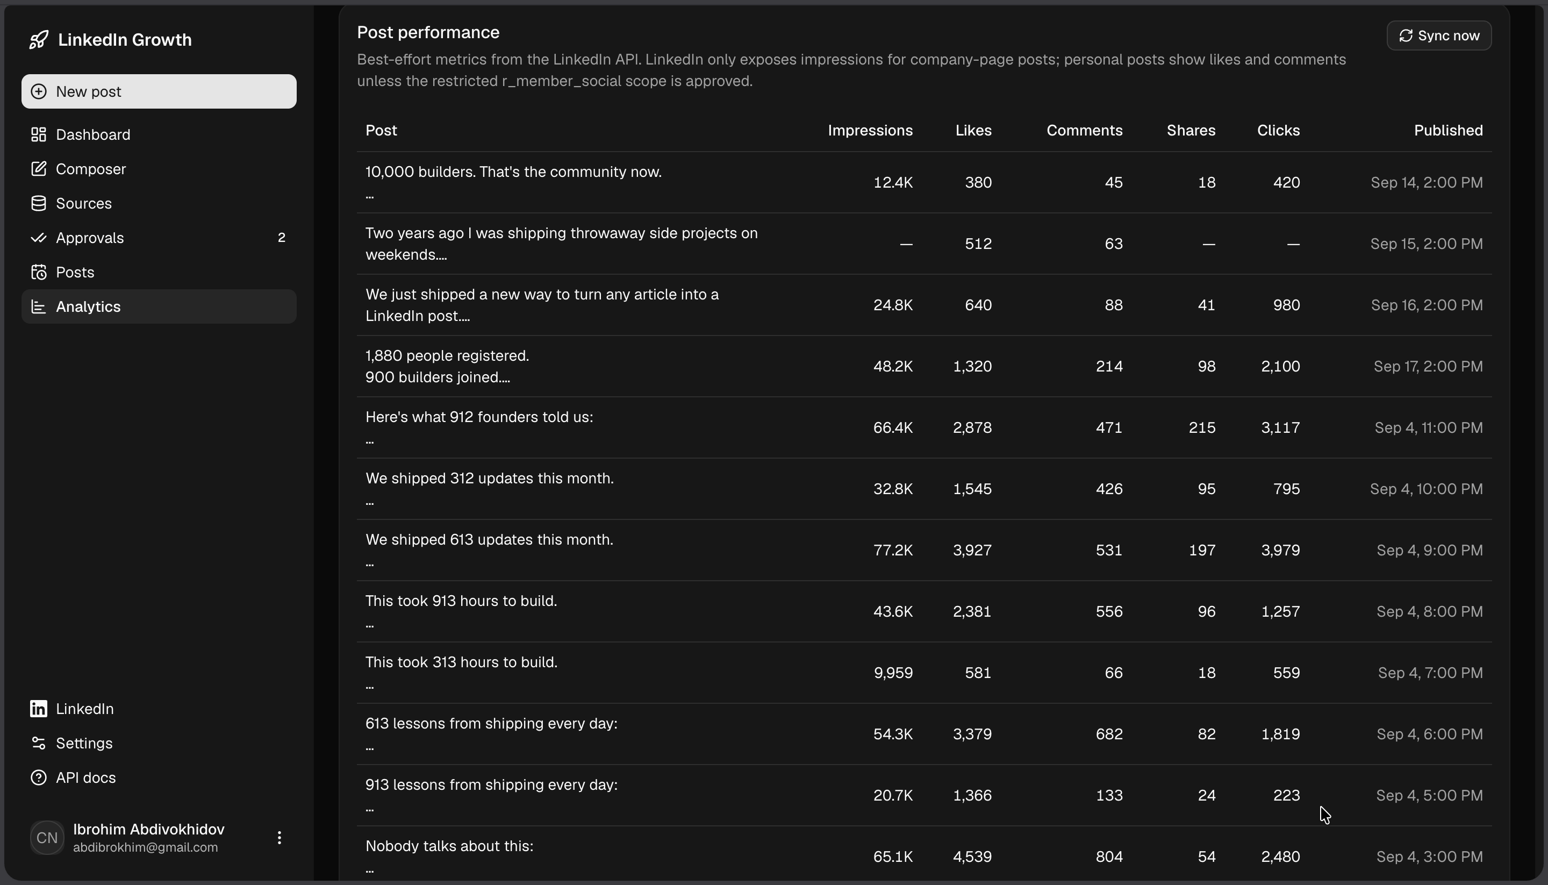1548x885 pixels.
Task: Click the Published column header
Action: 1449,131
